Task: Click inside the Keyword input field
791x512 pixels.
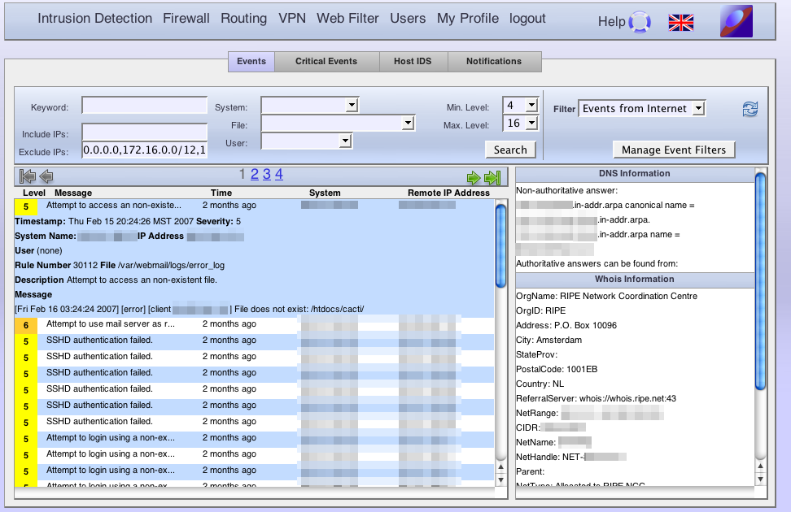Action: point(144,105)
